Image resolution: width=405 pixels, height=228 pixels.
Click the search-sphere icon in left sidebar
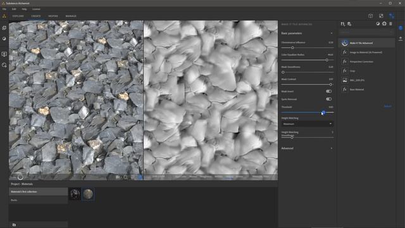tap(4, 65)
